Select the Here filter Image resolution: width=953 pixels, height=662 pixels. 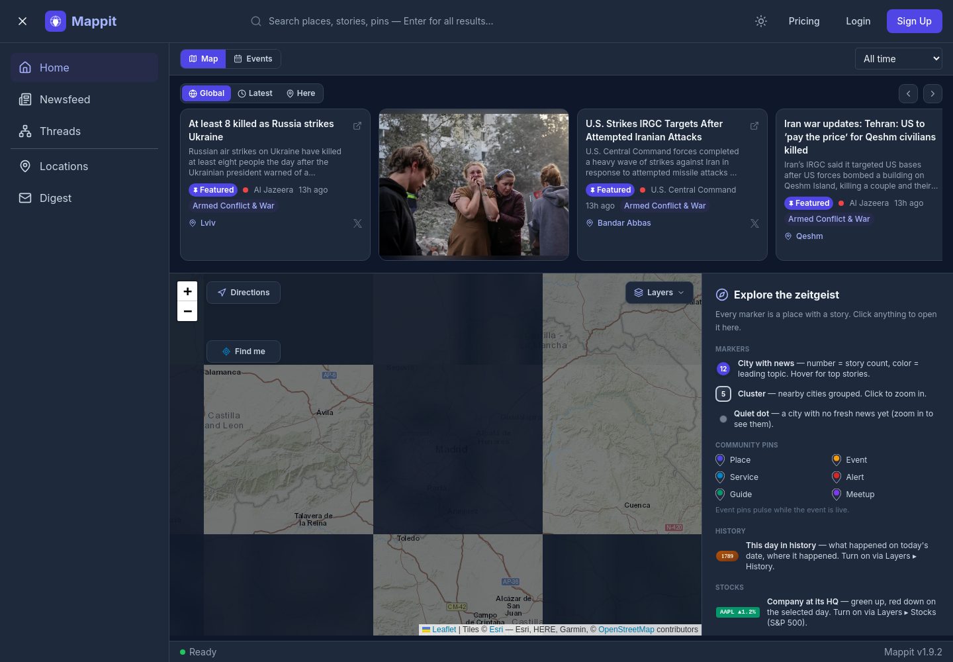[x=301, y=93]
